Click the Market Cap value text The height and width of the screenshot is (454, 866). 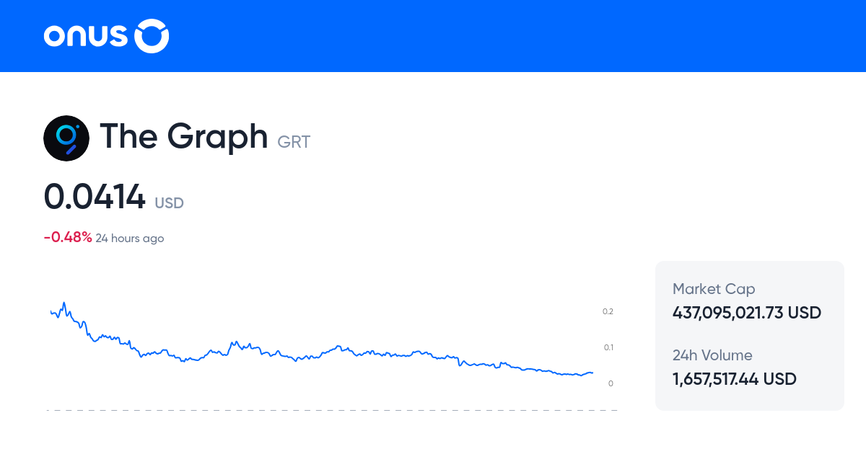pos(746,313)
